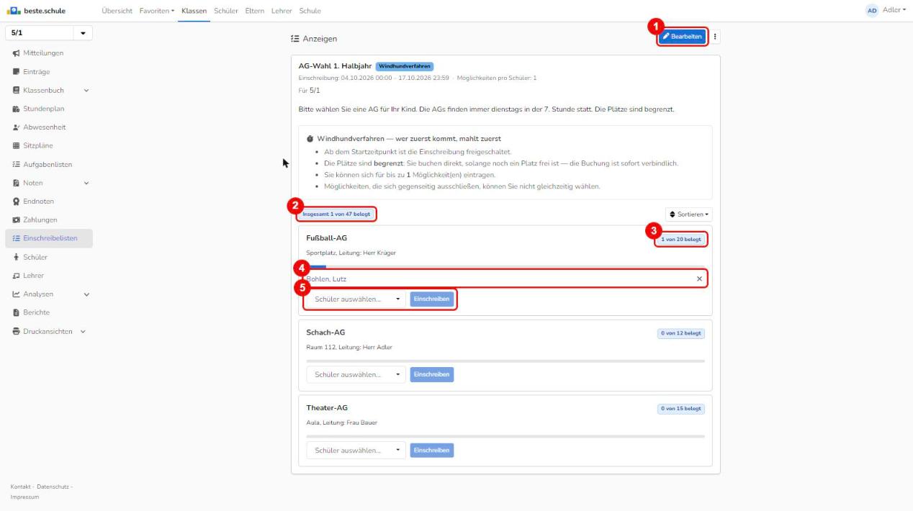Open Eltern in the top navigation
Image resolution: width=913 pixels, height=511 pixels.
pyautogui.click(x=254, y=11)
